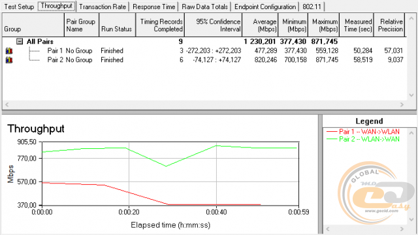Click Pair 1 relative precision 57,031
The image size is (418, 235).
394,51
